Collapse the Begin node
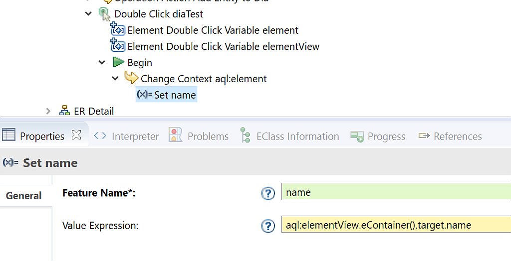Image resolution: width=511 pixels, height=261 pixels. [102, 62]
